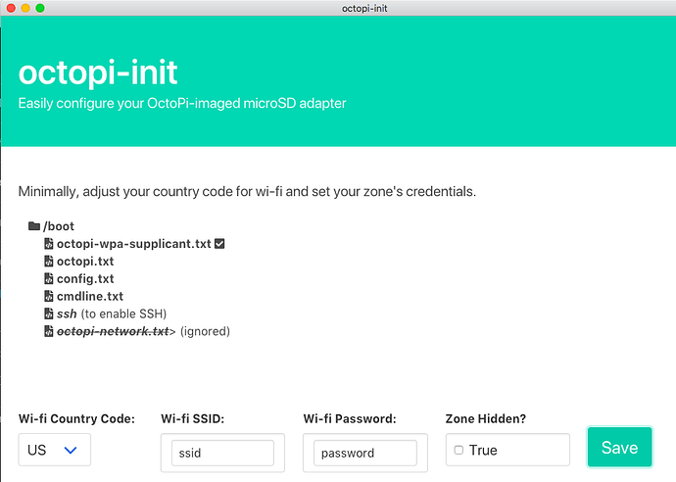The width and height of the screenshot is (676, 482).
Task: Focus the Wi-fi Password input field
Action: click(365, 453)
